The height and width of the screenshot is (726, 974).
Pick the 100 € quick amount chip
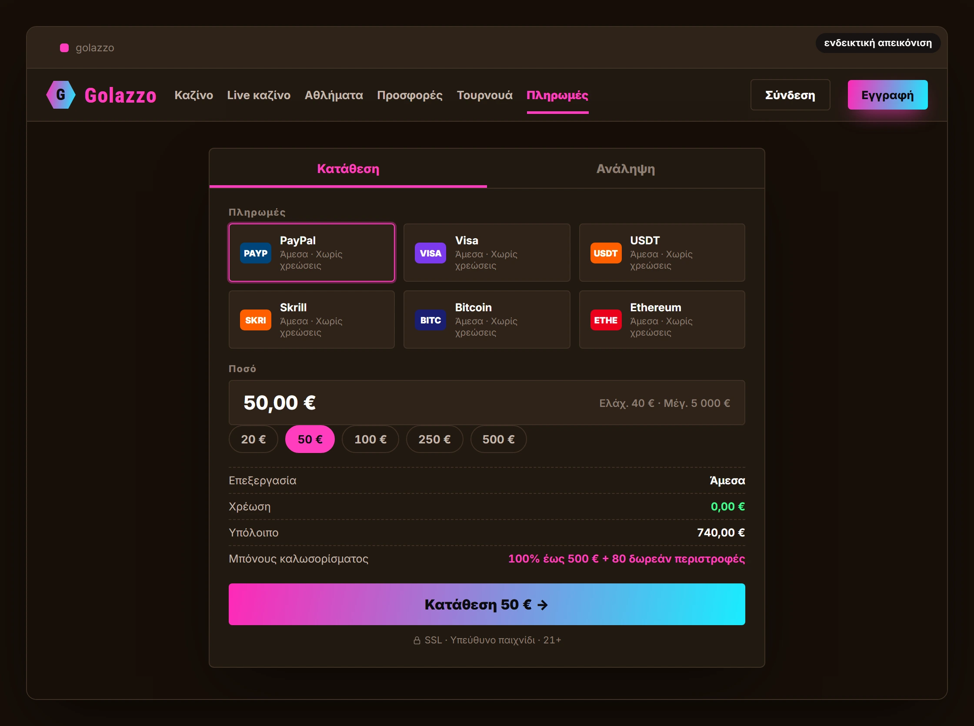coord(370,439)
